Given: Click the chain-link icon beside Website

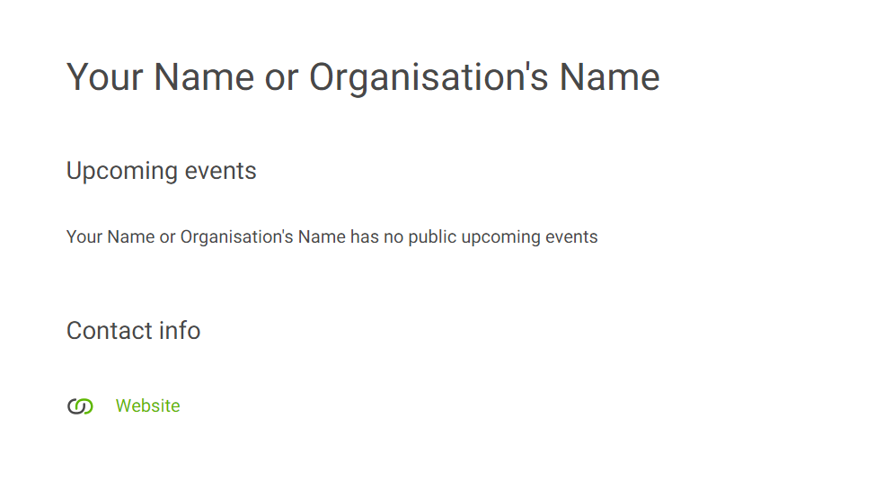Looking at the screenshot, I should coord(80,406).
